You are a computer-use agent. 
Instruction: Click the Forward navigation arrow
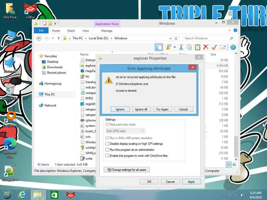point(46,38)
